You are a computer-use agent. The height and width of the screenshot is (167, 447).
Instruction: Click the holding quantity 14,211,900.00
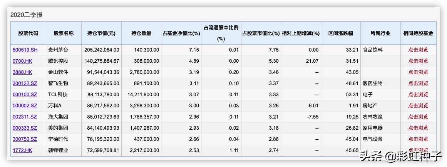click(x=143, y=94)
